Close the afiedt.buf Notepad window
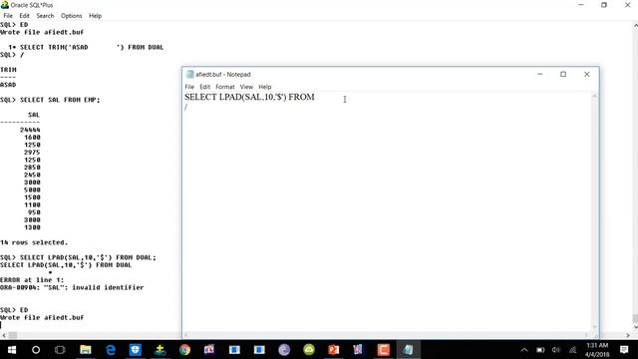Screen dimensions: 638x359 [x=587, y=74]
